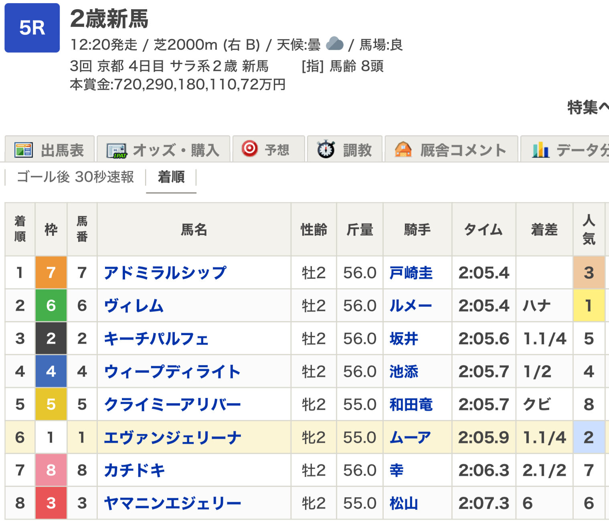
Task: Open horse link ヤマニンエジェリー
Action: pyautogui.click(x=172, y=503)
